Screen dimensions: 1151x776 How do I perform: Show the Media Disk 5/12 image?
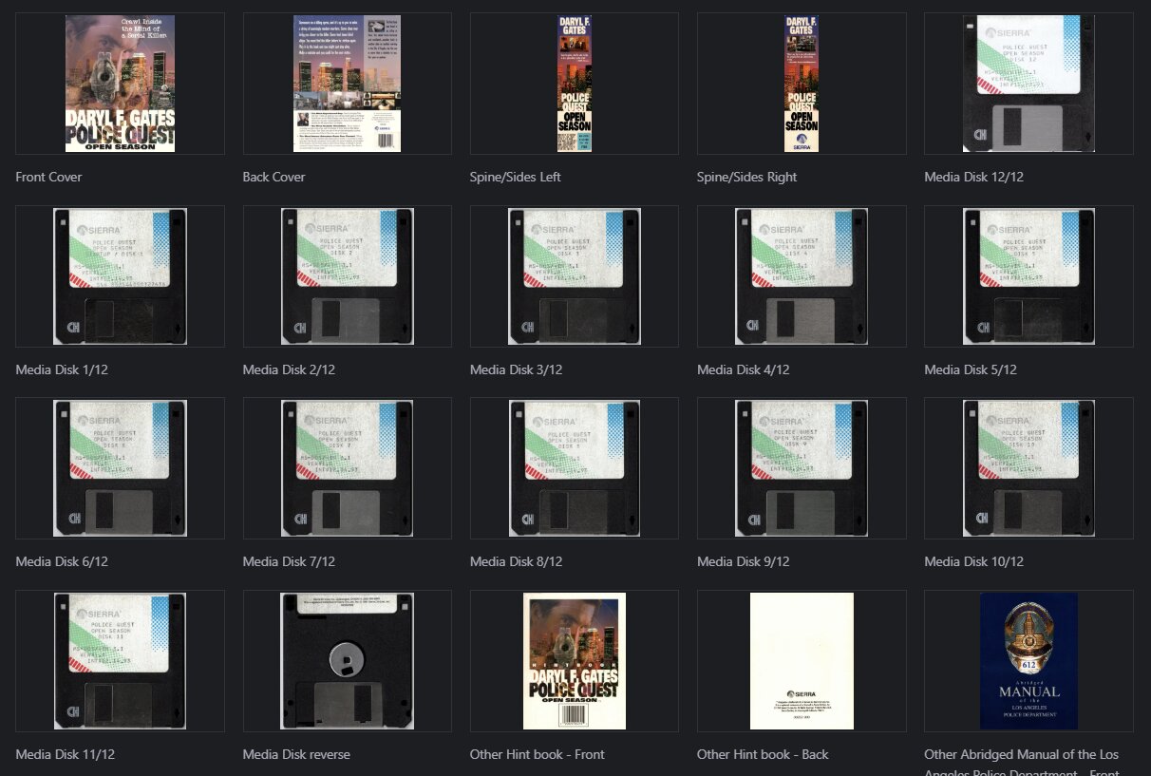click(1028, 276)
